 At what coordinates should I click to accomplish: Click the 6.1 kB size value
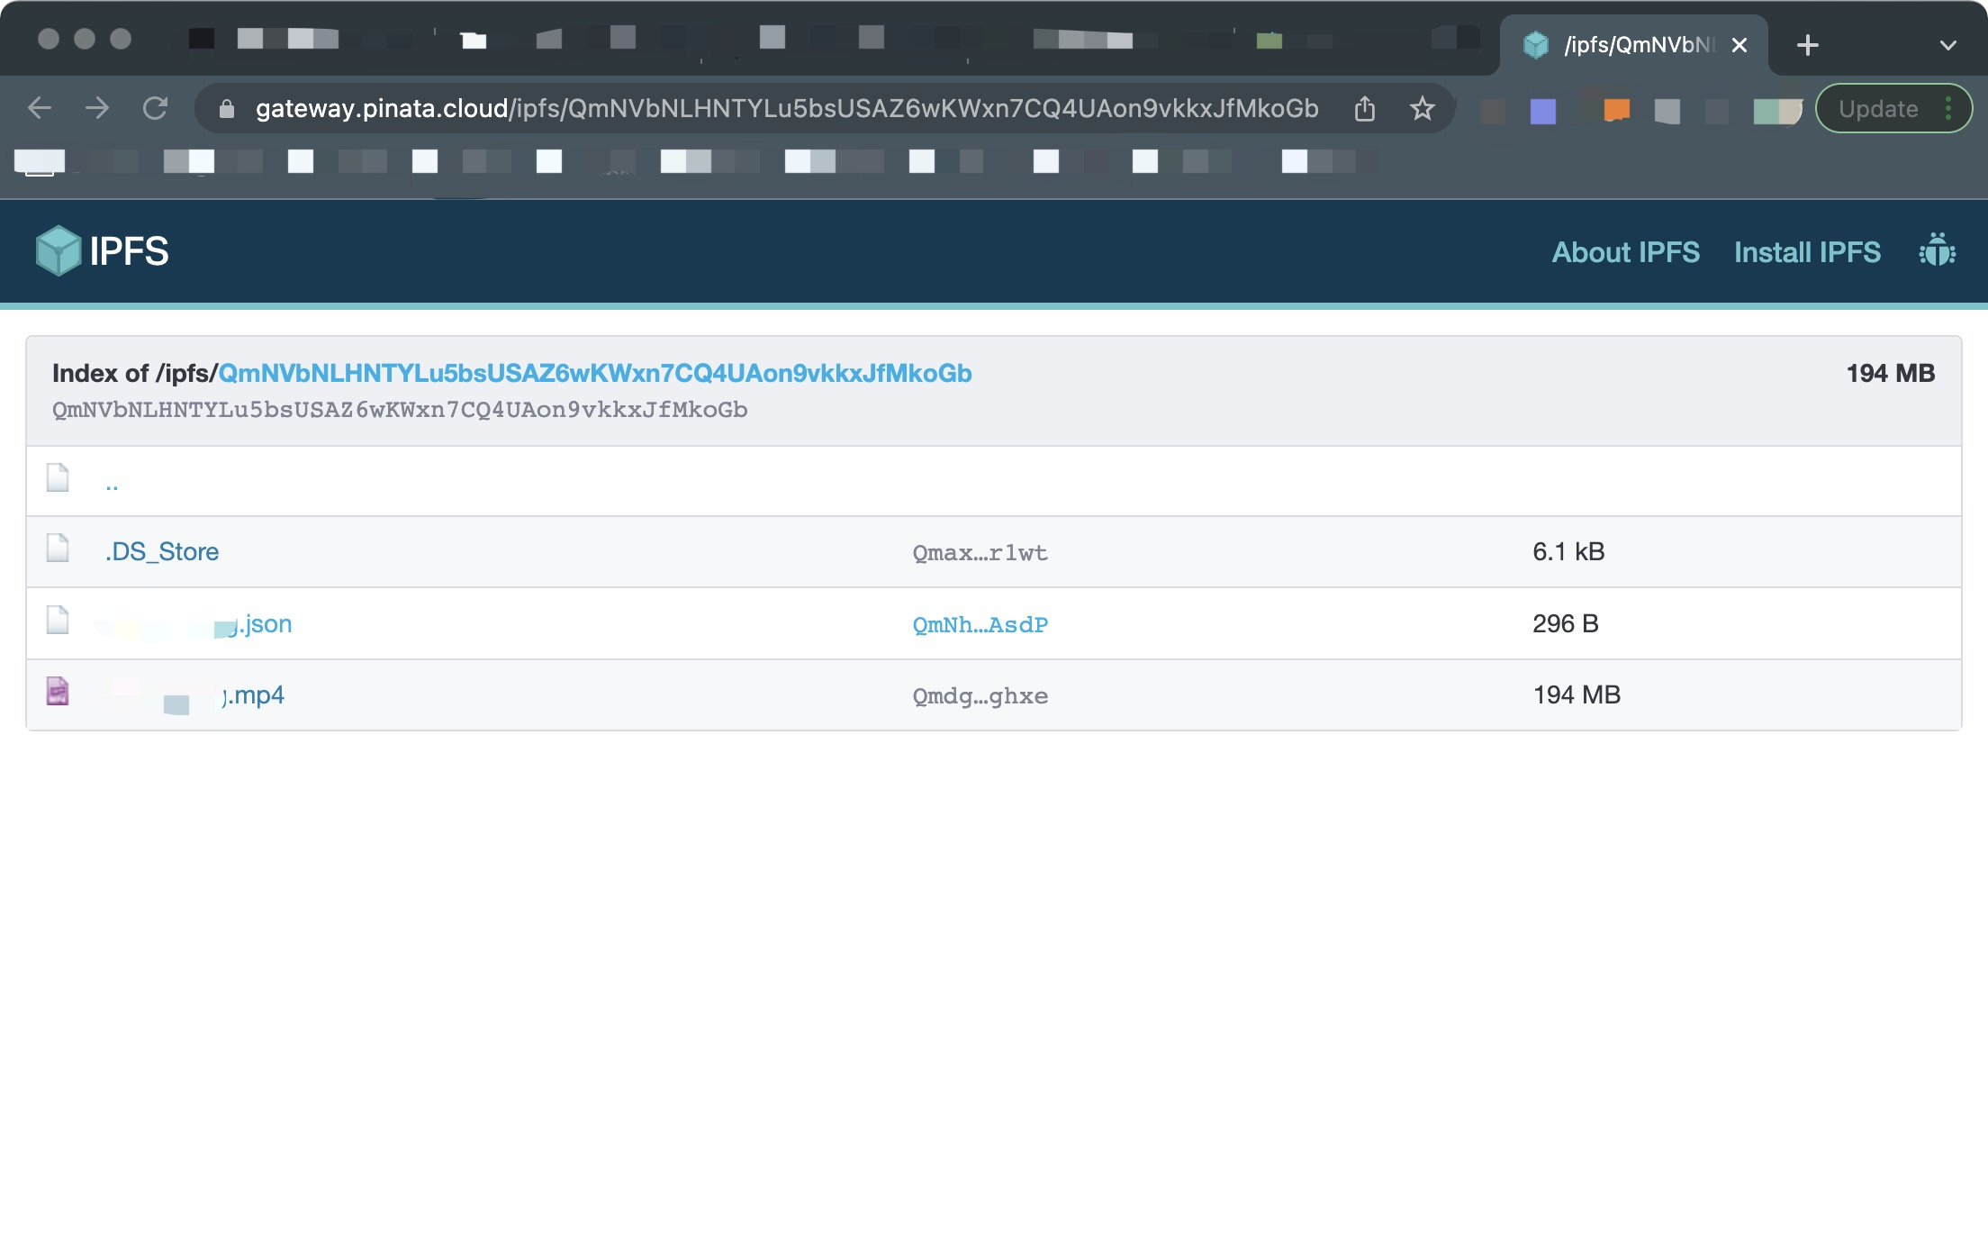[x=1568, y=551]
